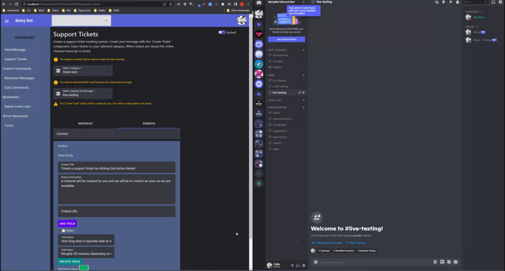The image size is (505, 271).
Task: Open Delete Invite Links in sidebar
Action: [x=17, y=107]
